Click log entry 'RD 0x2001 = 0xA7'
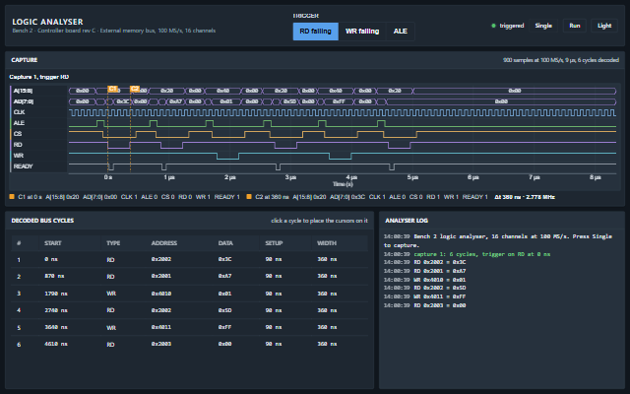The width and height of the screenshot is (630, 394). pos(440,271)
